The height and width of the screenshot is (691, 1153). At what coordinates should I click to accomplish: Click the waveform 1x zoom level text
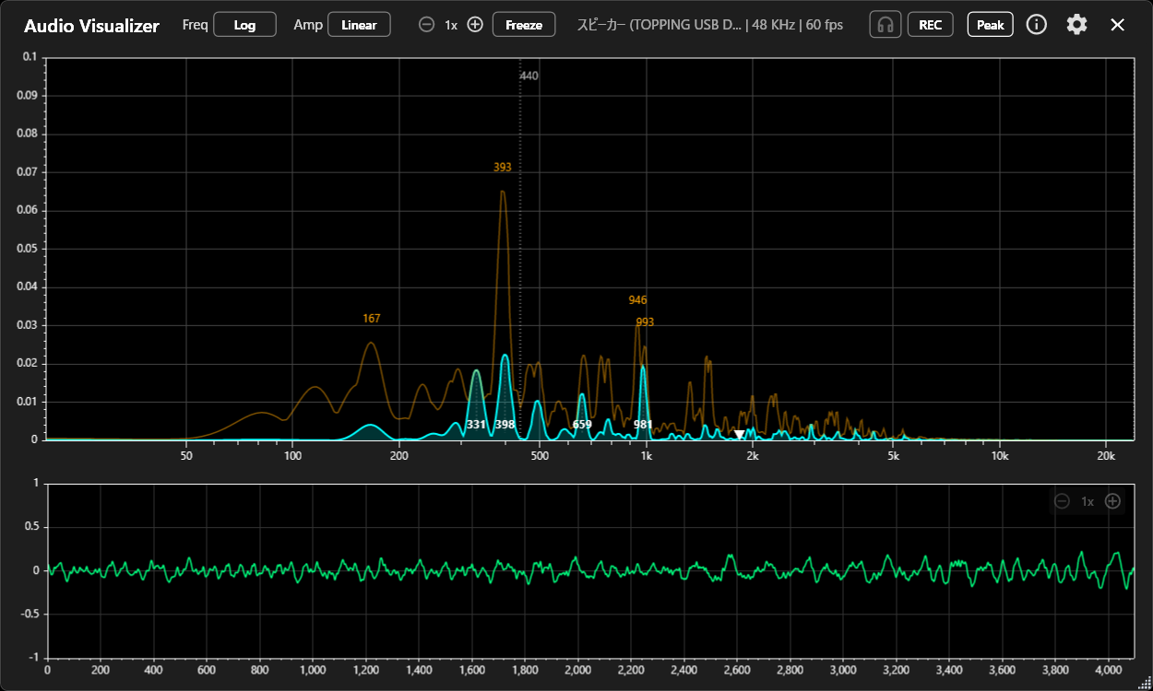pyautogui.click(x=1088, y=501)
